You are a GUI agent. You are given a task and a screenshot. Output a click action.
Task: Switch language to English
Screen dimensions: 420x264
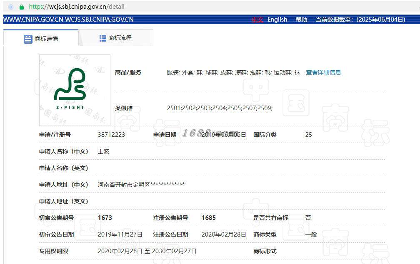point(277,20)
